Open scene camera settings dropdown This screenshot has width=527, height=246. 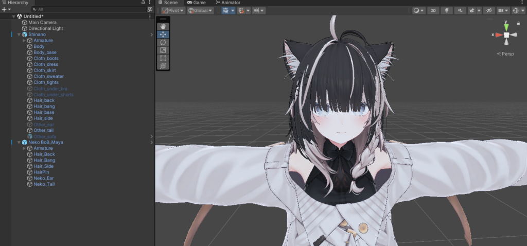point(503,10)
